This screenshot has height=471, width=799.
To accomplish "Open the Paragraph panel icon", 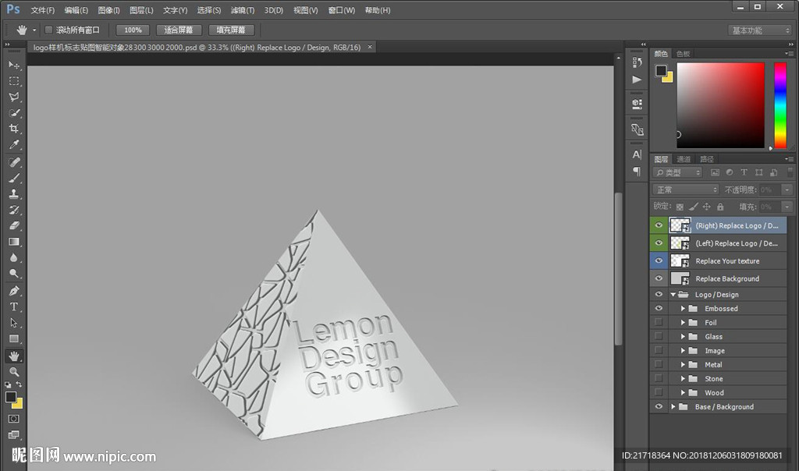I will 637,172.
